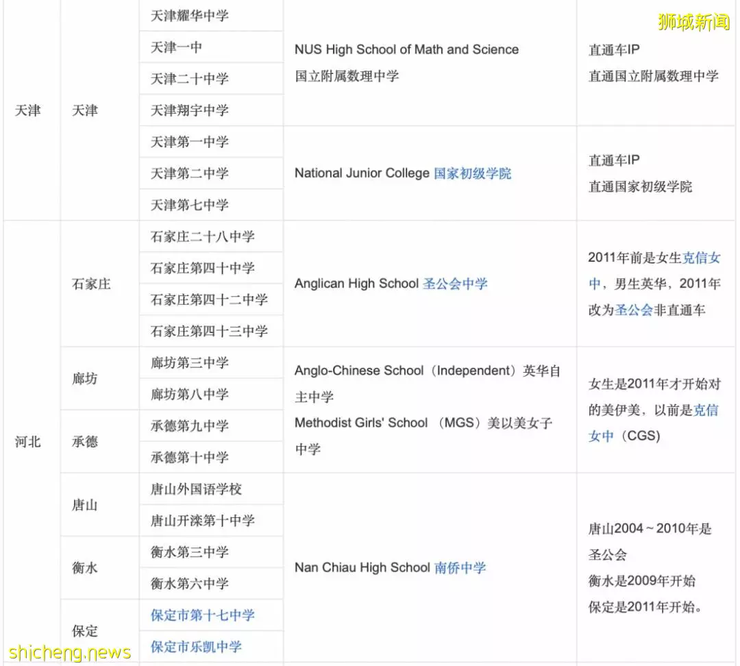Click the 保定 city cell
This screenshot has width=740, height=666.
[x=100, y=631]
